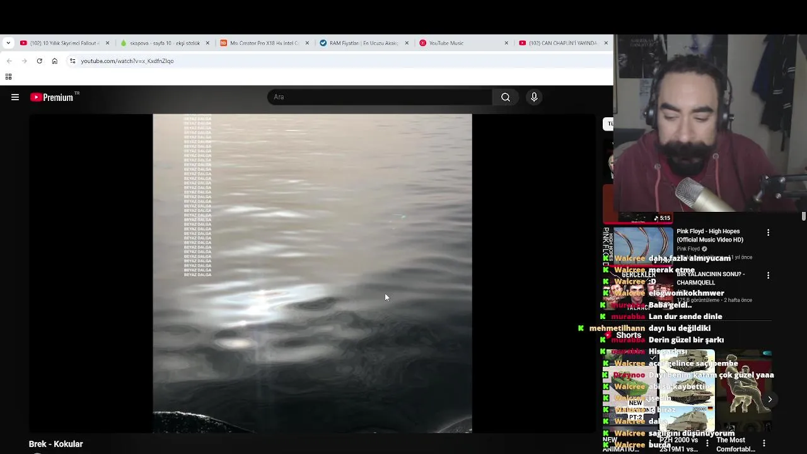
Task: Open Pink Floyd channel name link
Action: point(688,249)
